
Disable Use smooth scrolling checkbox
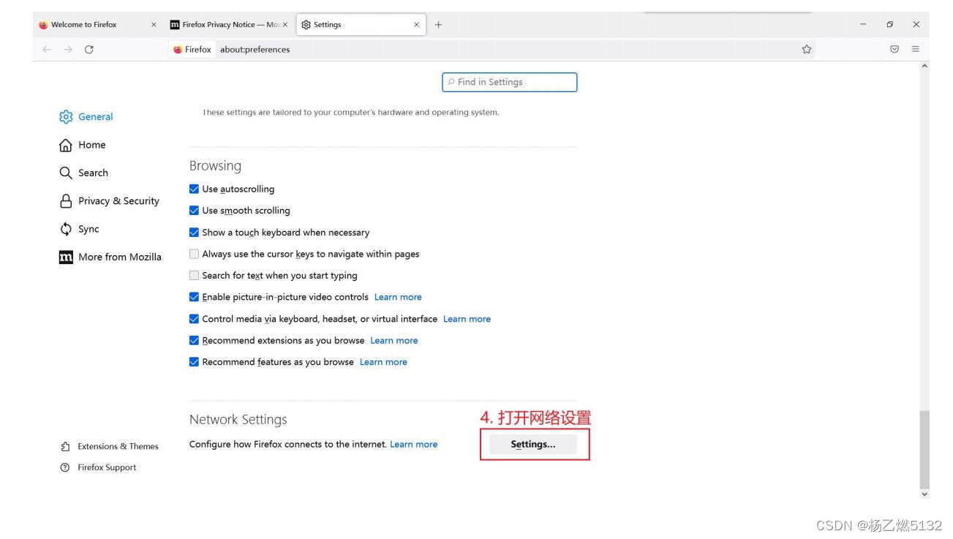coord(194,211)
